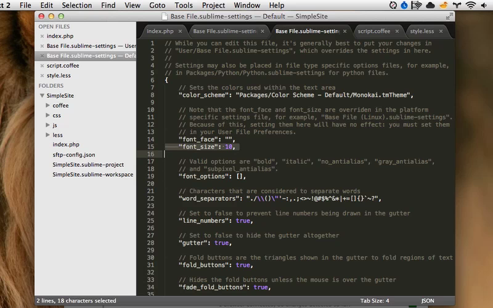Close style.less in Open Files list
This screenshot has height=308, width=493.
pyautogui.click(x=42, y=75)
